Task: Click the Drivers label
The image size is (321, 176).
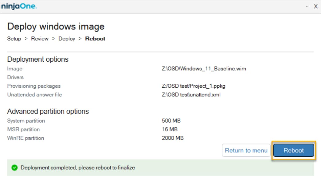Action: click(x=15, y=77)
